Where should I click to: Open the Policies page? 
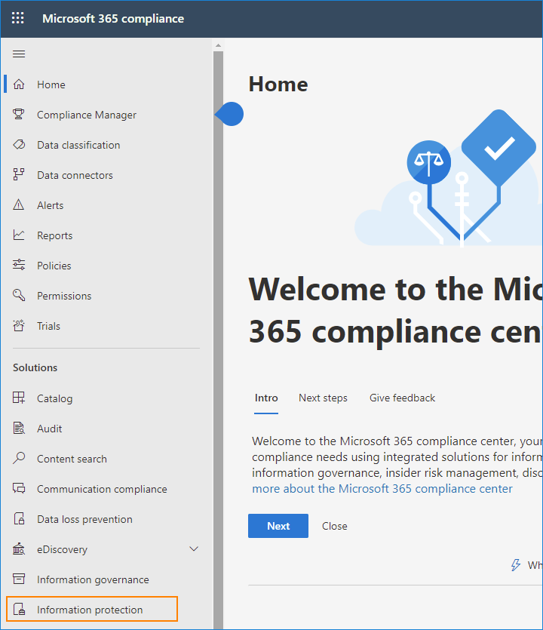click(x=54, y=266)
